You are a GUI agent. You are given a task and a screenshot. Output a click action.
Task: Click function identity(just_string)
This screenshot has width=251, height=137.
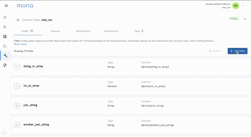[152, 106]
